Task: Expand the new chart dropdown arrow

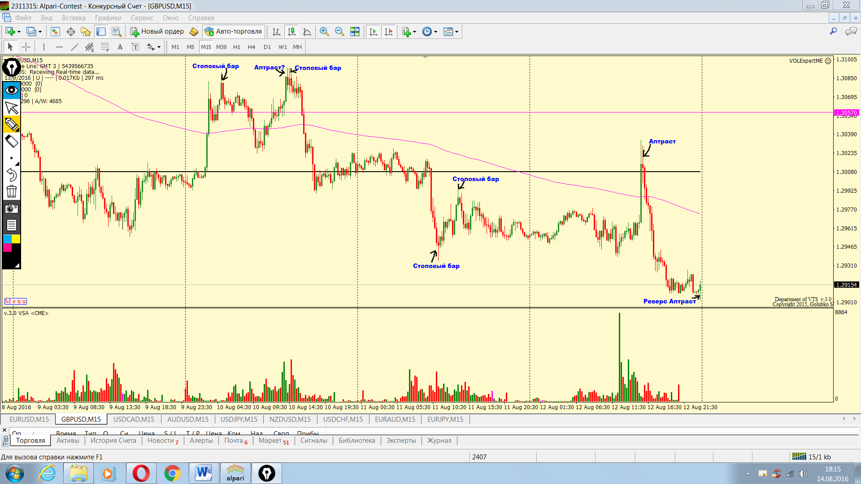Action: tap(19, 32)
